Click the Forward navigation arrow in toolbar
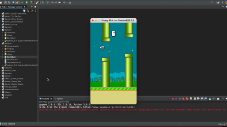The width and height of the screenshot is (227, 127). point(64,2)
